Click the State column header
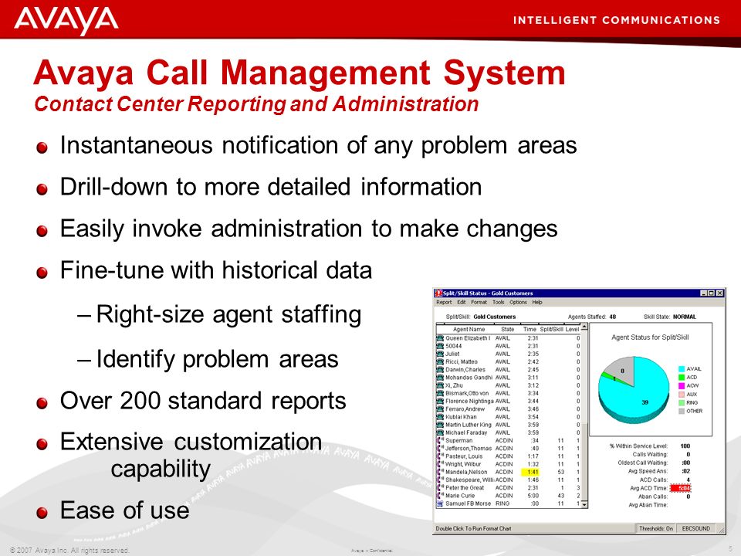The height and width of the screenshot is (556, 741). tap(508, 329)
